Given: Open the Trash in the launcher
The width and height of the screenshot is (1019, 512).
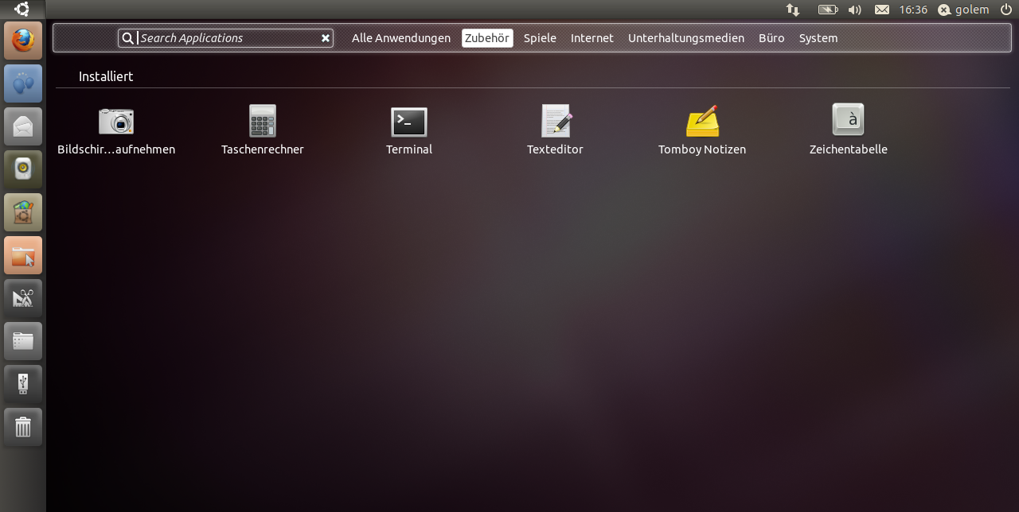Looking at the screenshot, I should click(23, 427).
